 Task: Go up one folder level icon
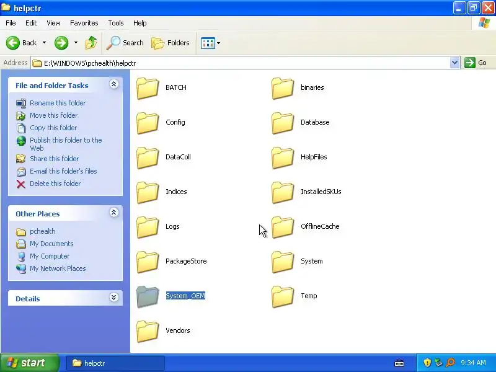click(x=91, y=43)
